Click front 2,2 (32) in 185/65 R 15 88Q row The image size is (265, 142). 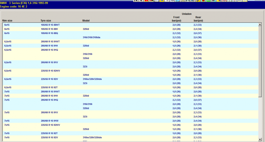click(x=176, y=33)
